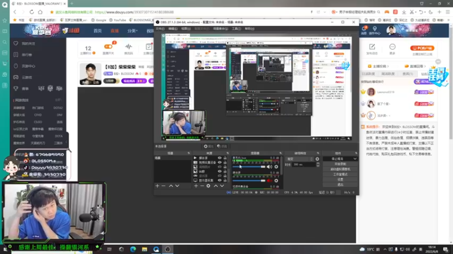Screen dimensions: 453x254
Task: Move scene down in OBS scenes panel
Action: [177, 186]
